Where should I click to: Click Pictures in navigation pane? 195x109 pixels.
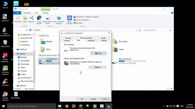[22, 71]
